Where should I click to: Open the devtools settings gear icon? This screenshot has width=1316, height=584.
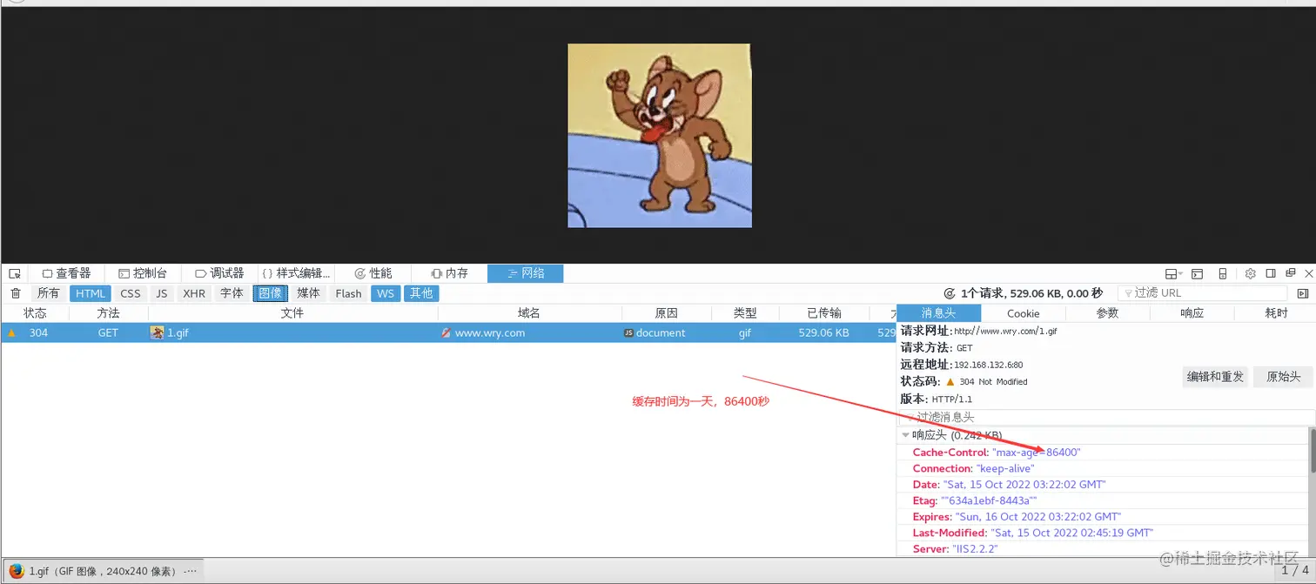[1251, 273]
